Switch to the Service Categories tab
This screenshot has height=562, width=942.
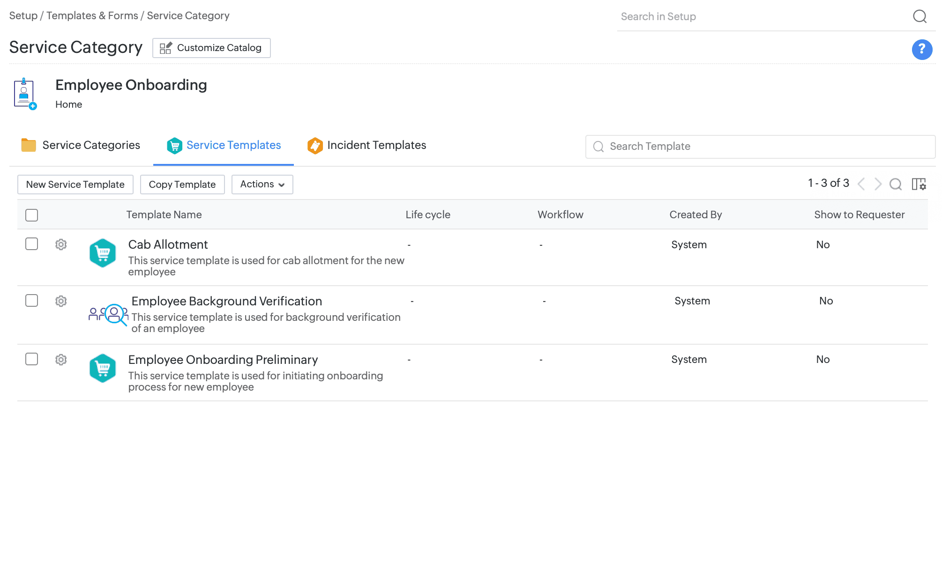[81, 146]
